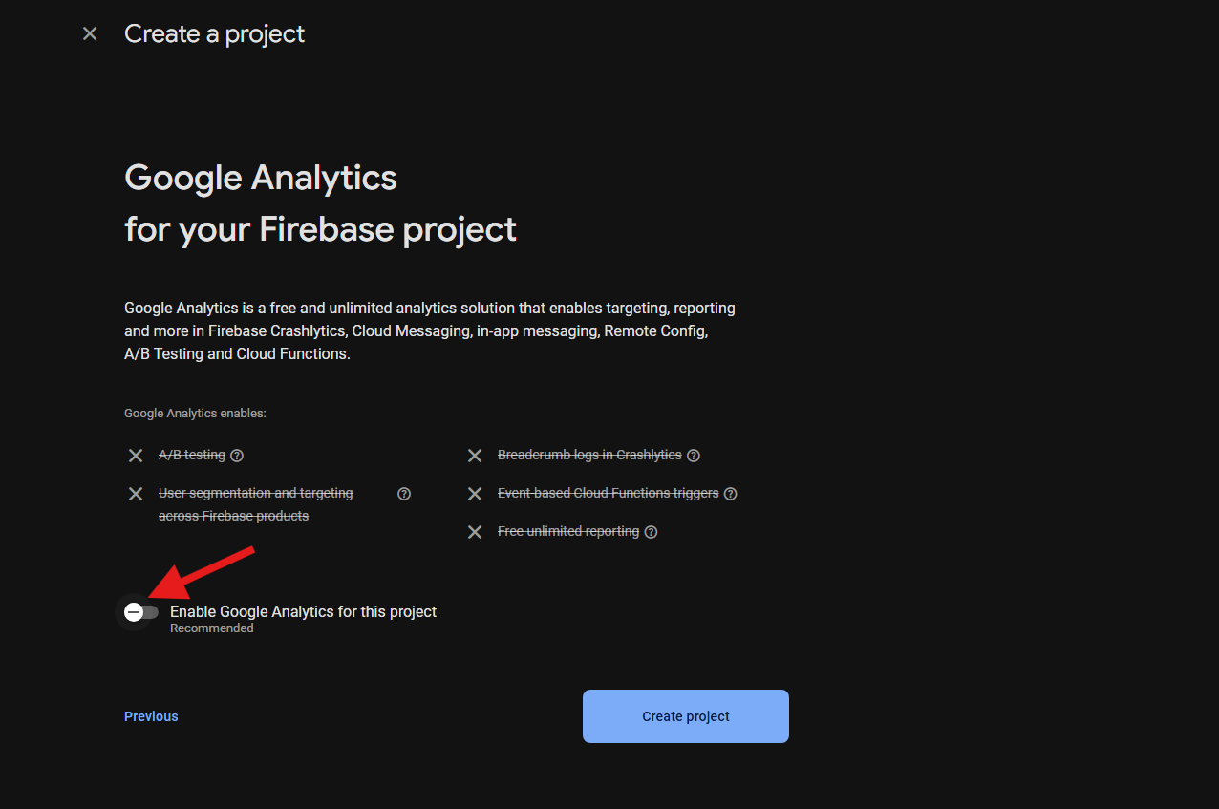Click the Enable Google Analytics for this project label
This screenshot has width=1219, height=809.
click(303, 611)
